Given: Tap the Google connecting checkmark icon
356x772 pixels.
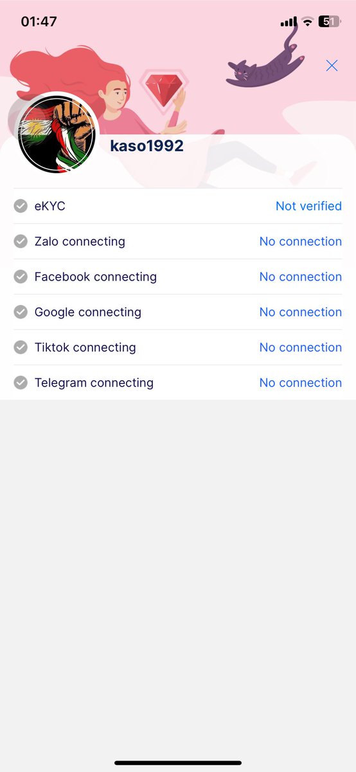Looking at the screenshot, I should pos(21,312).
